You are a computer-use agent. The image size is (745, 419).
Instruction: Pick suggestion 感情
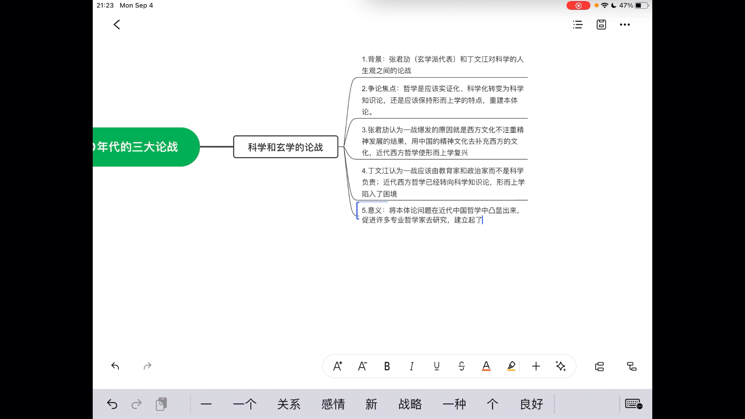tap(333, 404)
